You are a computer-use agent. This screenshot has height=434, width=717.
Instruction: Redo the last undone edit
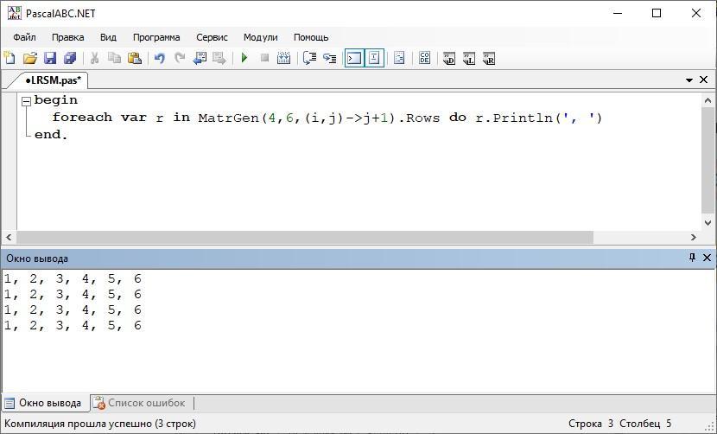coord(180,58)
